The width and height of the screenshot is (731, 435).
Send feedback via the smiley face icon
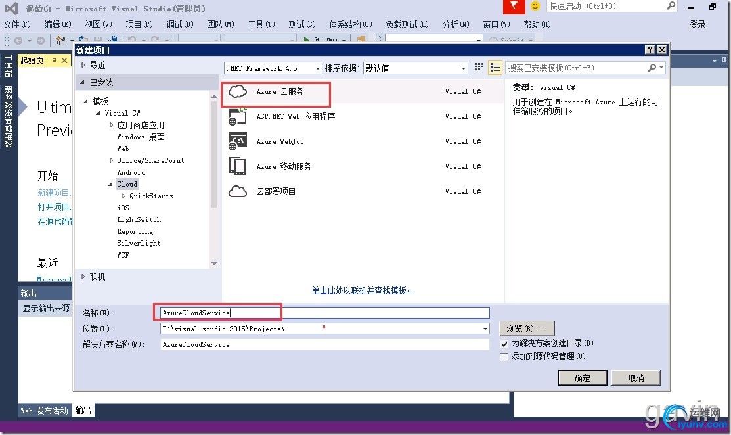tap(535, 6)
